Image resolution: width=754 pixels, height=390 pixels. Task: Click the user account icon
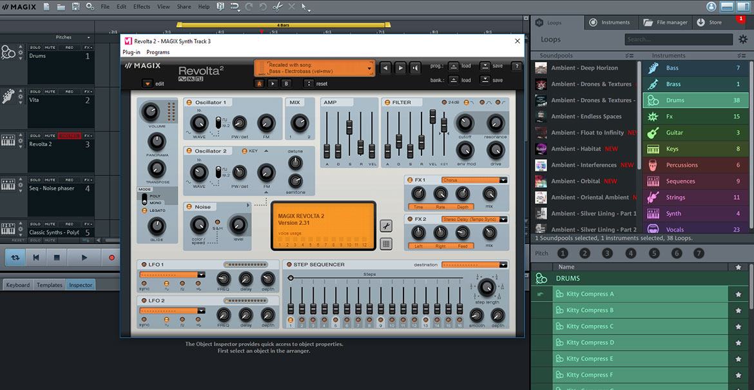click(711, 6)
